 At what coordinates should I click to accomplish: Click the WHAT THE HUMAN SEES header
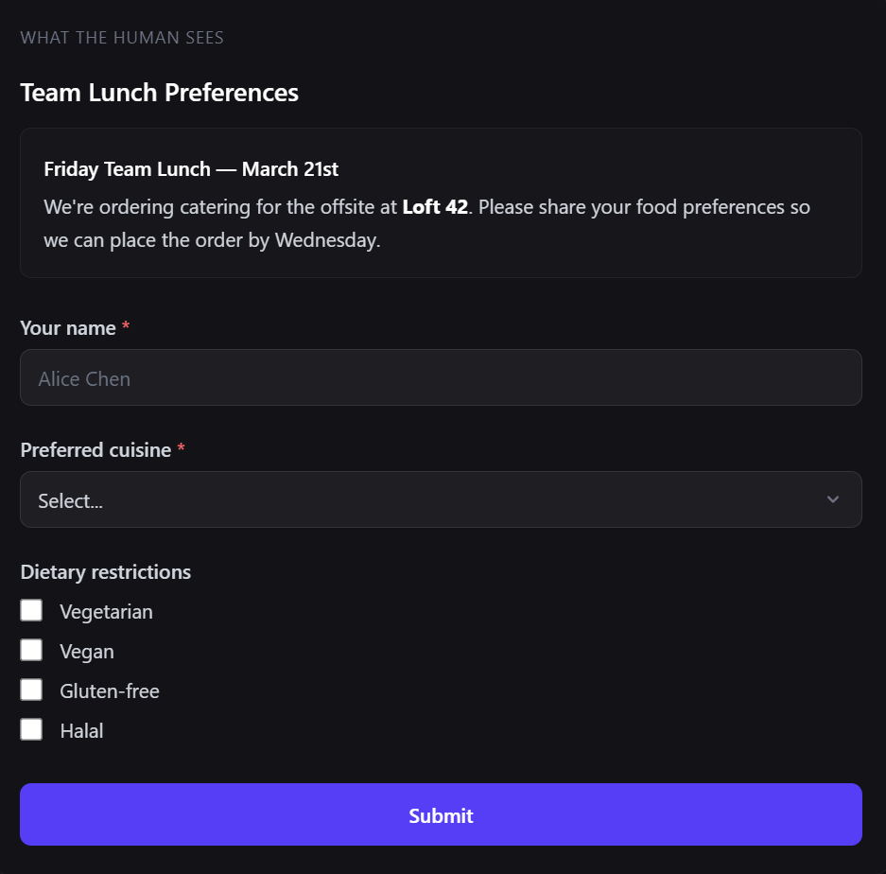tap(121, 38)
